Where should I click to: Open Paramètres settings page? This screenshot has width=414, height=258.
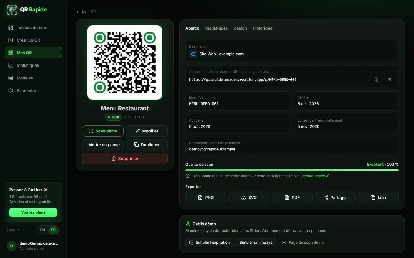coord(33,91)
